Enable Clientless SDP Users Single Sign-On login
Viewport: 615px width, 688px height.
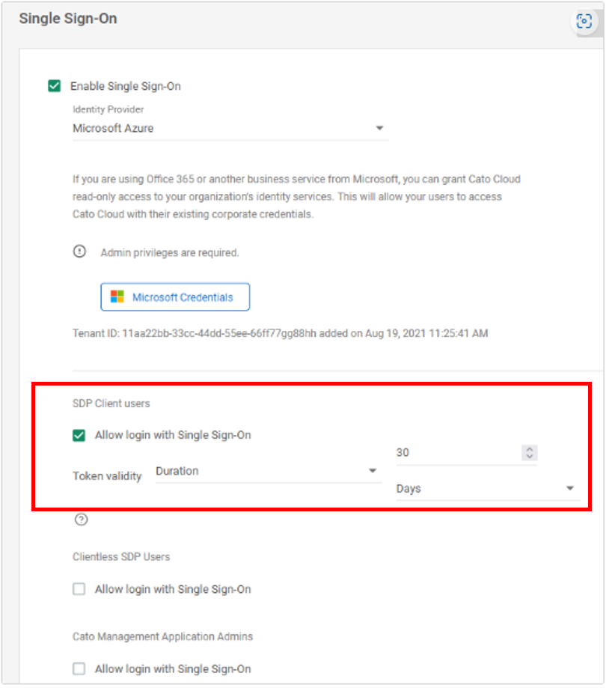coord(79,589)
